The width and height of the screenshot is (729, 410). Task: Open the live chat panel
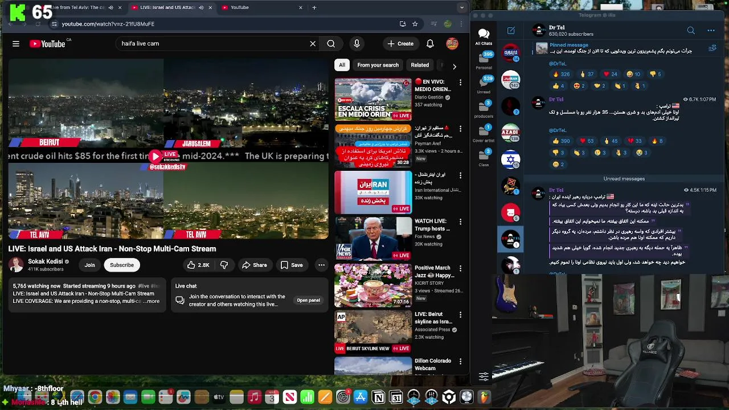(x=308, y=300)
